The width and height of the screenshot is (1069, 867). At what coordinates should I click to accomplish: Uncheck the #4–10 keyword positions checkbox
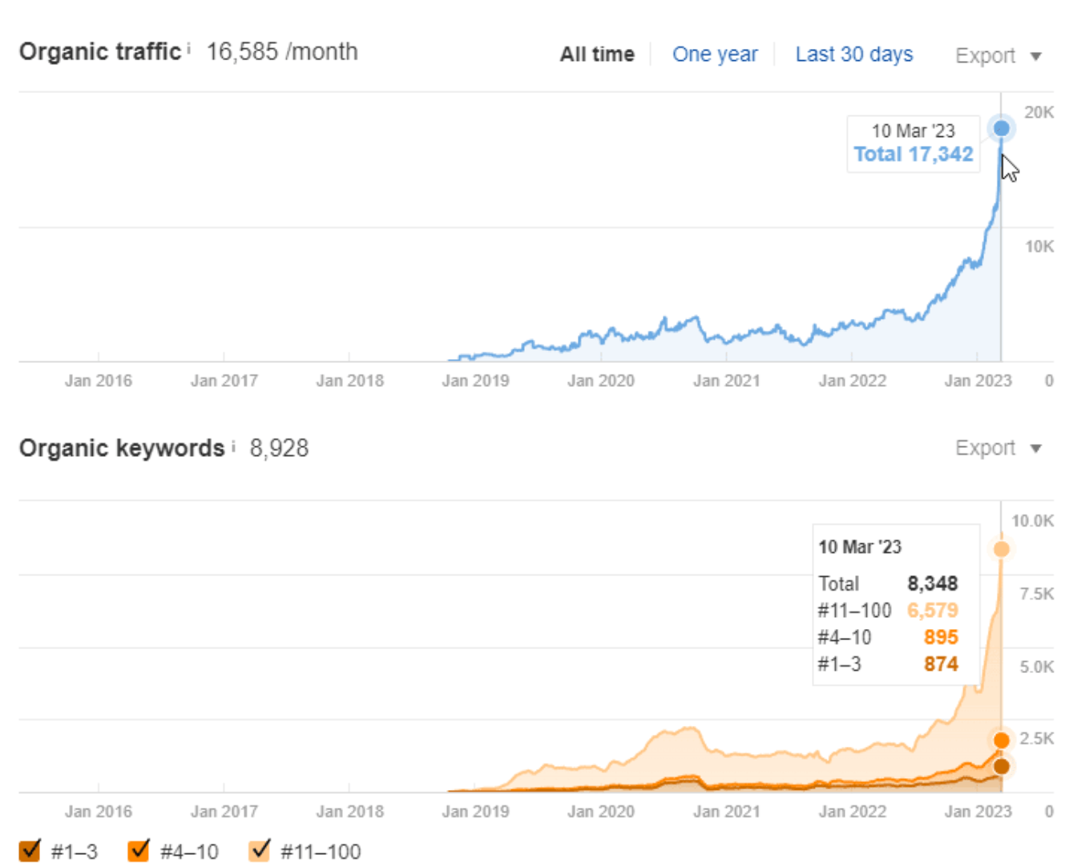click(x=139, y=850)
